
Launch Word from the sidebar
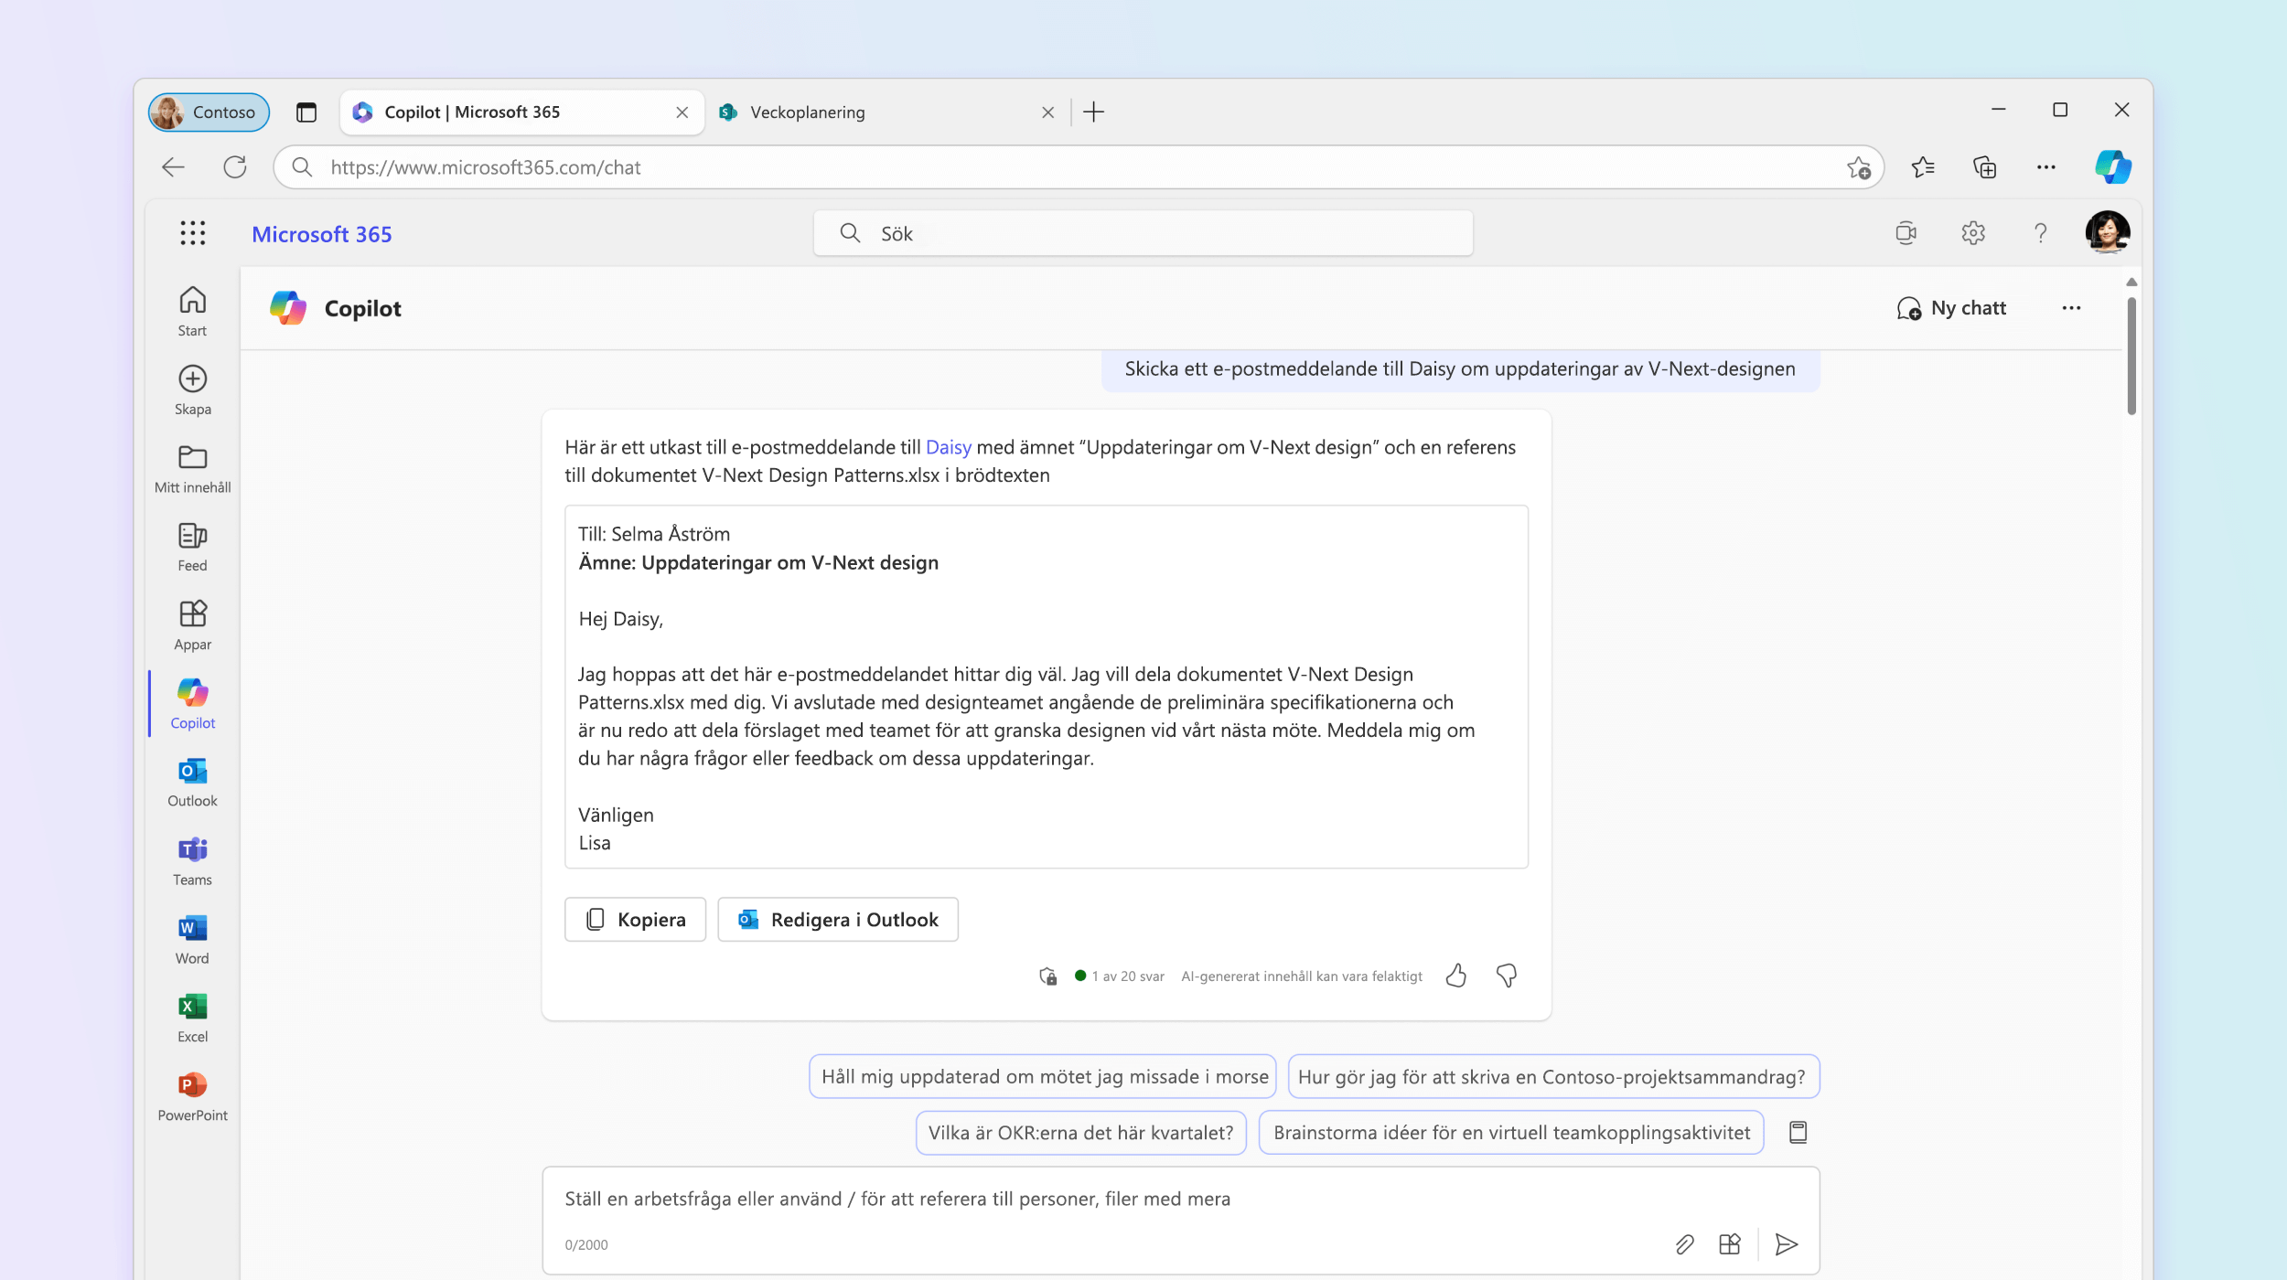point(192,940)
